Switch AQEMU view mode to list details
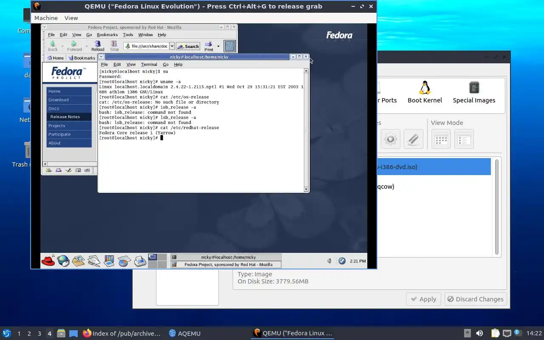 click(x=464, y=139)
